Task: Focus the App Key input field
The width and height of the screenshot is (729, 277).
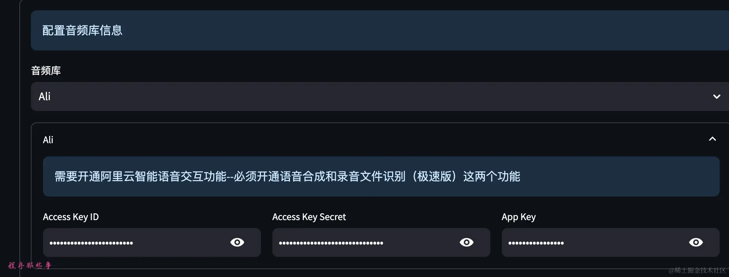Action: pyautogui.click(x=610, y=242)
